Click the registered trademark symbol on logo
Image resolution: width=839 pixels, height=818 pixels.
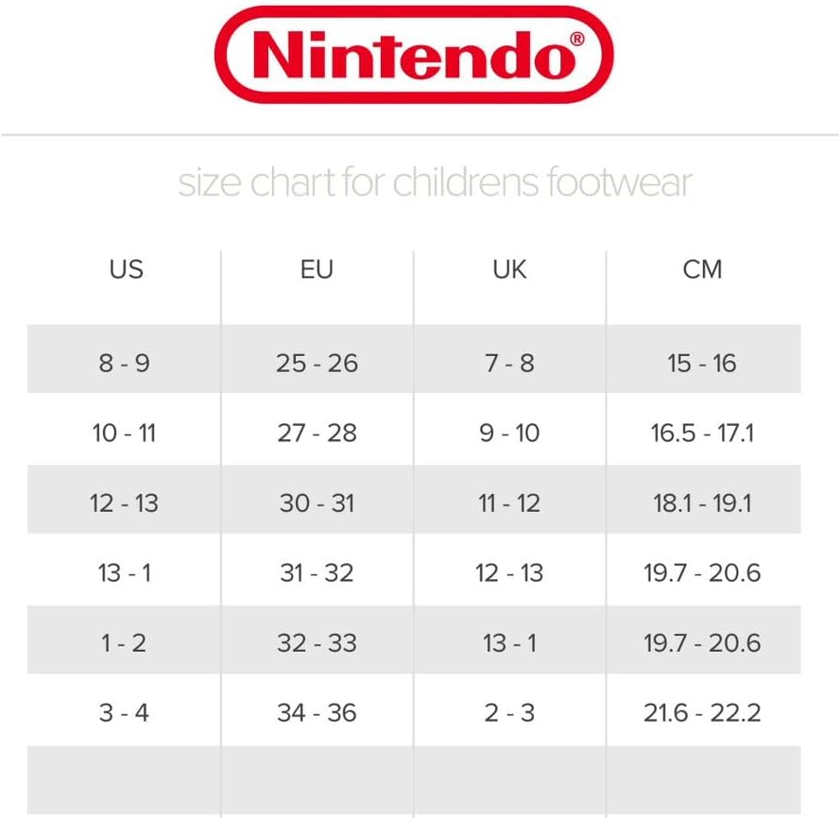coord(576,39)
